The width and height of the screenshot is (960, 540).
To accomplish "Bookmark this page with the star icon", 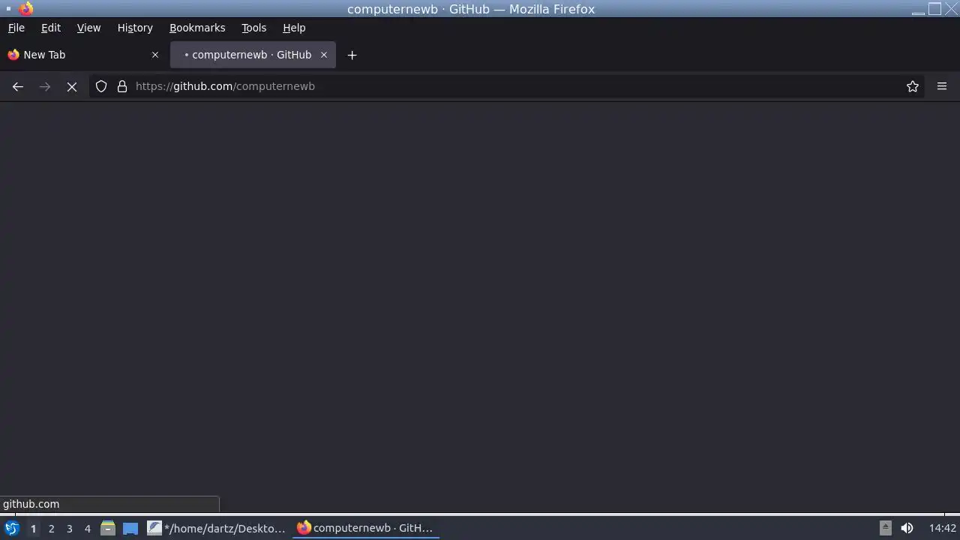I will [913, 86].
